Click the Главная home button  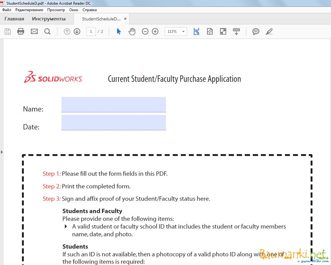pos(14,19)
